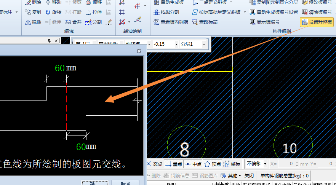Toggle 坐标 coordinate snap
336x185 pixels.
point(232,164)
